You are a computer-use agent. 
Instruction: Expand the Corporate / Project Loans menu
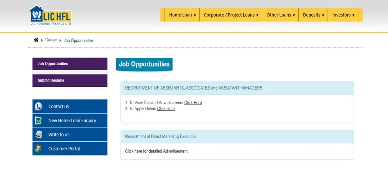[231, 15]
